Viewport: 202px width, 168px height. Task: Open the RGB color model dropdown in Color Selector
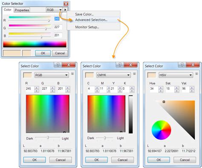55,10
